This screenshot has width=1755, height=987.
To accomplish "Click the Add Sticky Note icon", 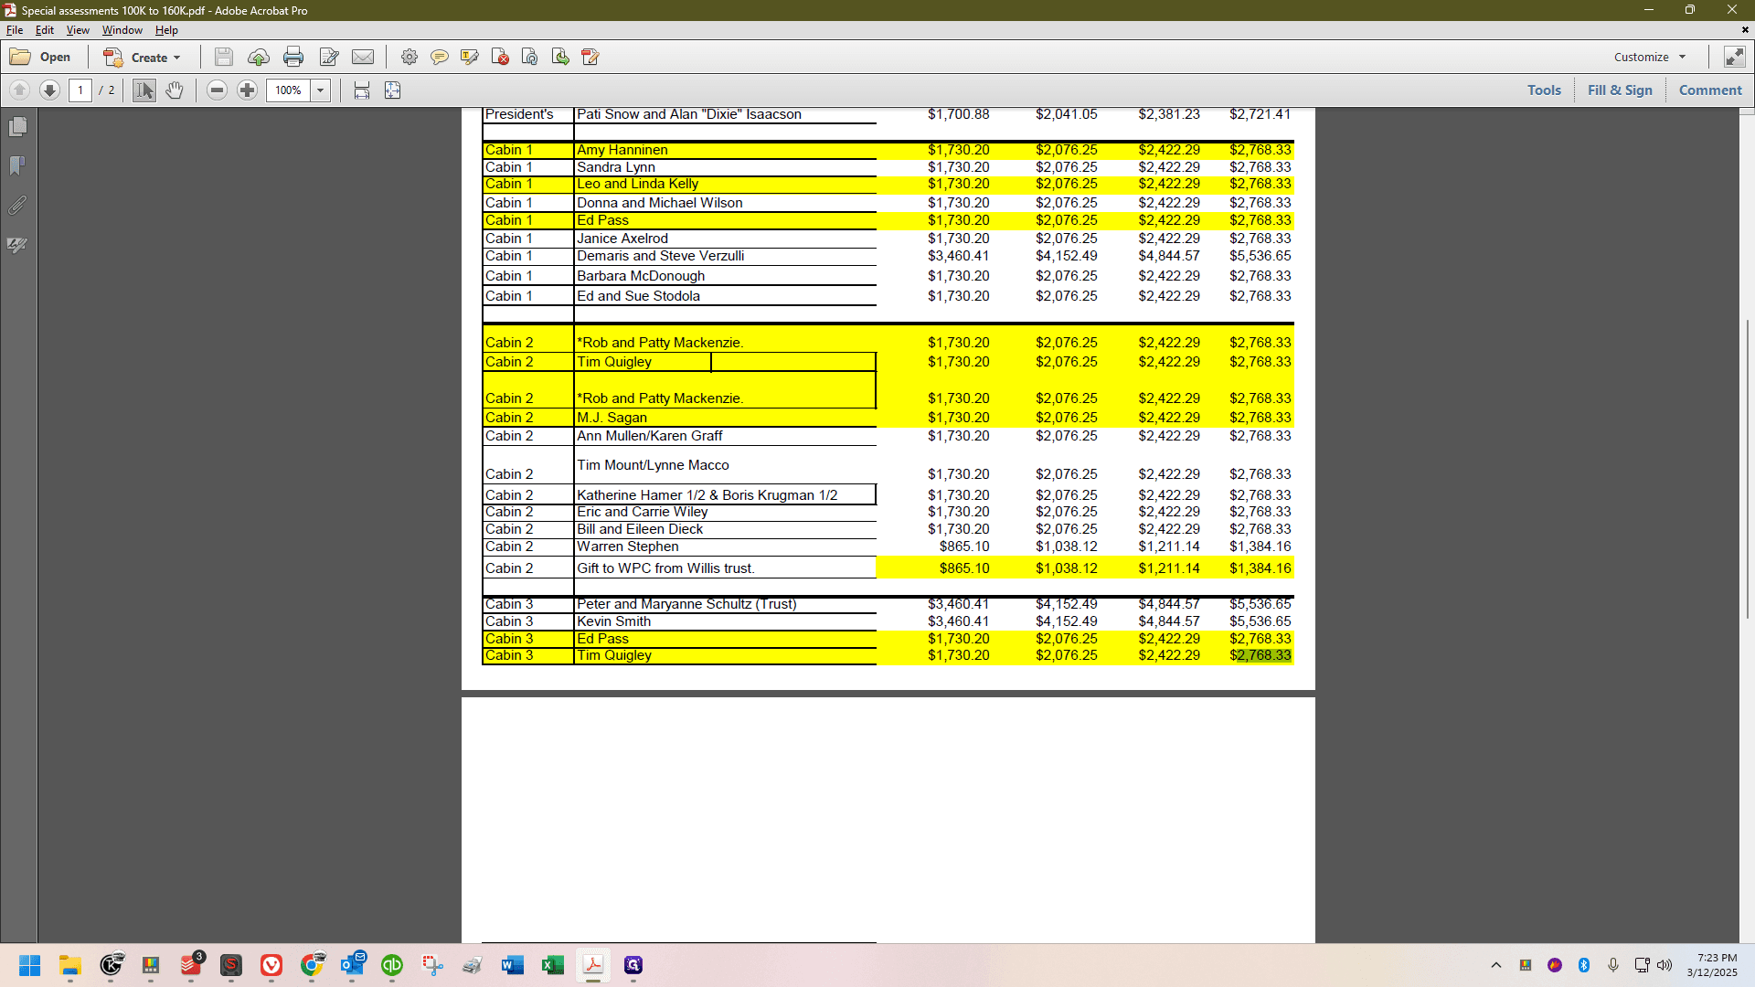I will pyautogui.click(x=440, y=58).
